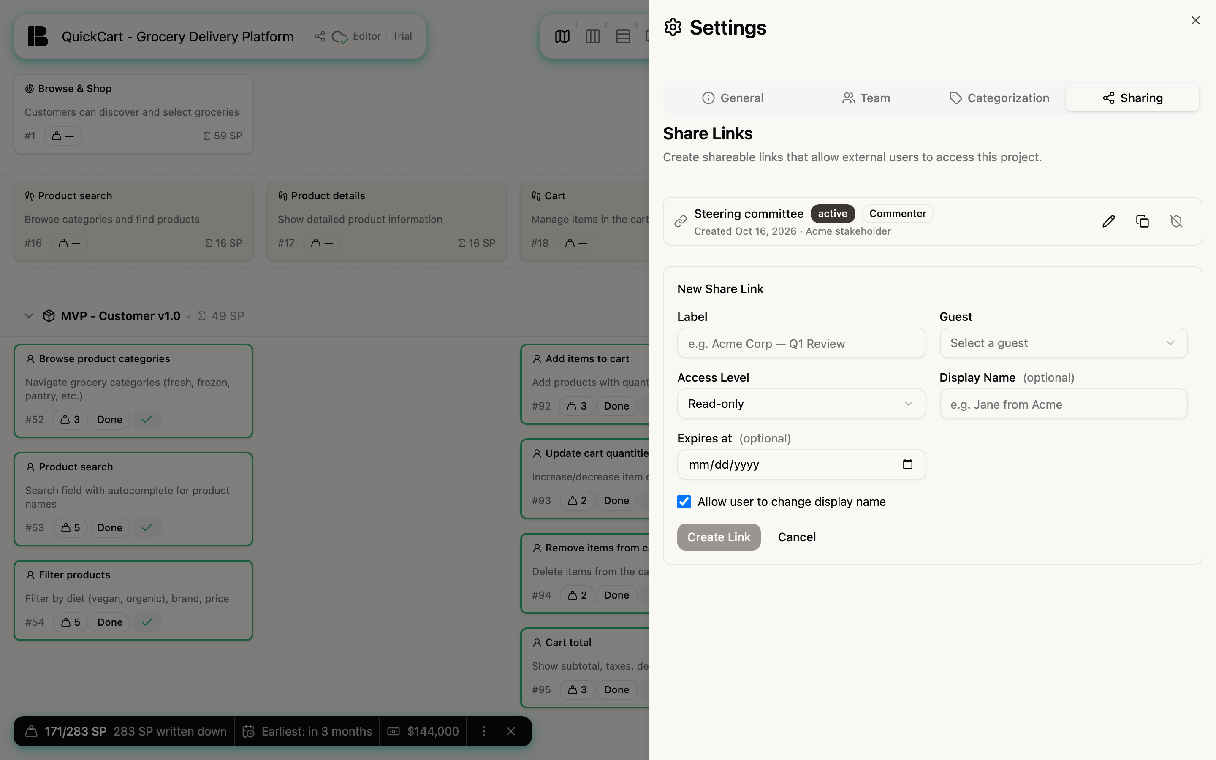Click the Expires at date field
The width and height of the screenshot is (1216, 760).
801,464
